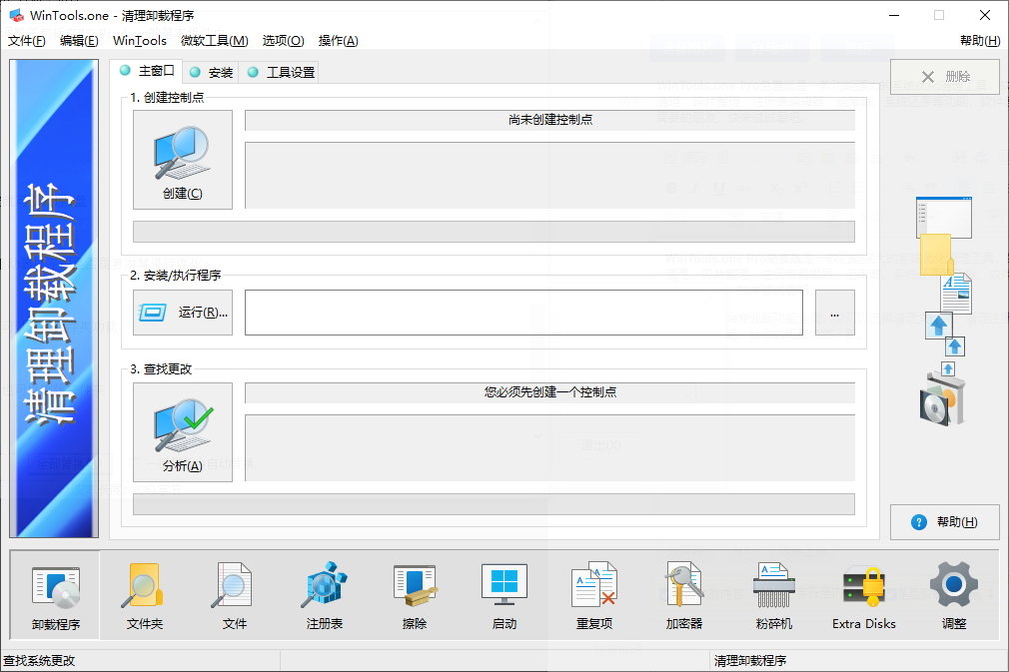Open the 文件 (Files) cleaner tool
Screen dimensions: 1009x672
pyautogui.click(x=232, y=594)
